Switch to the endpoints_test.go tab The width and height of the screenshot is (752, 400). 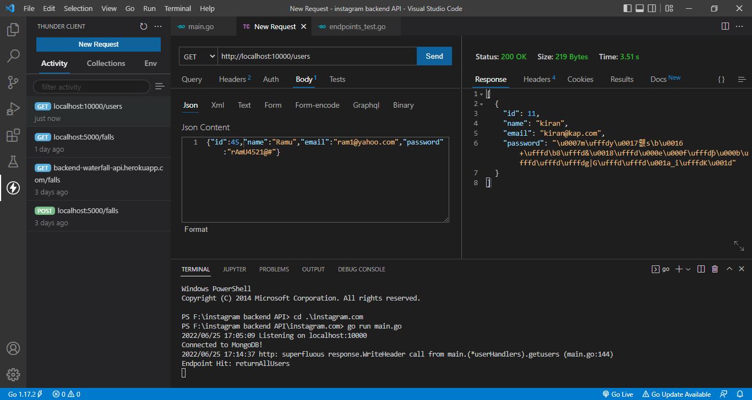tap(357, 26)
